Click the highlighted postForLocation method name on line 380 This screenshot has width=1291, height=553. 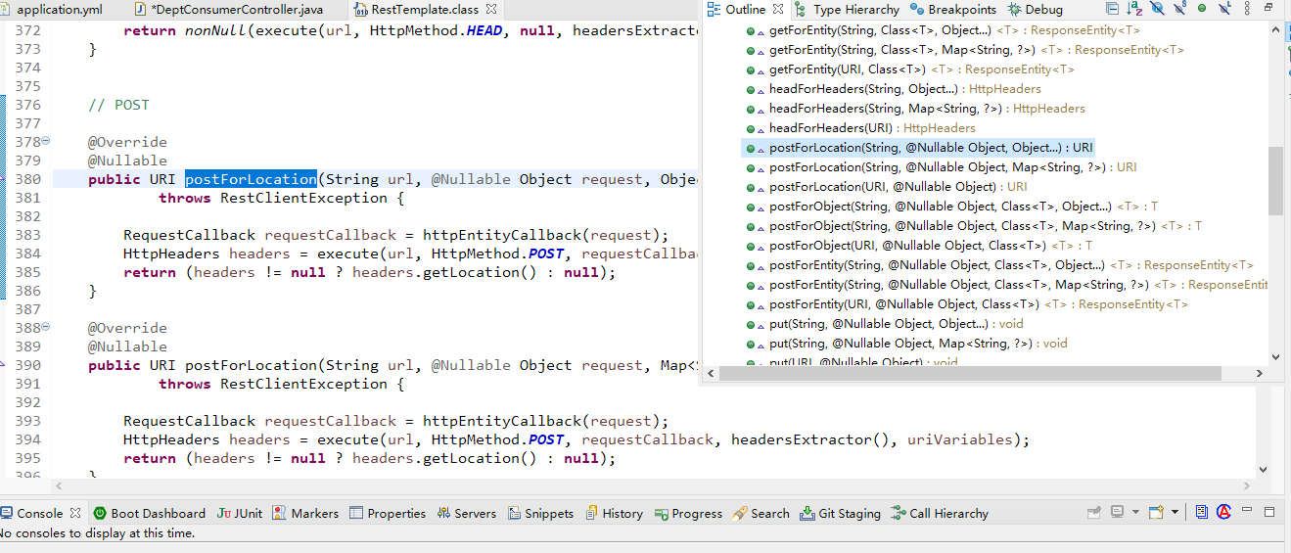[x=251, y=179]
